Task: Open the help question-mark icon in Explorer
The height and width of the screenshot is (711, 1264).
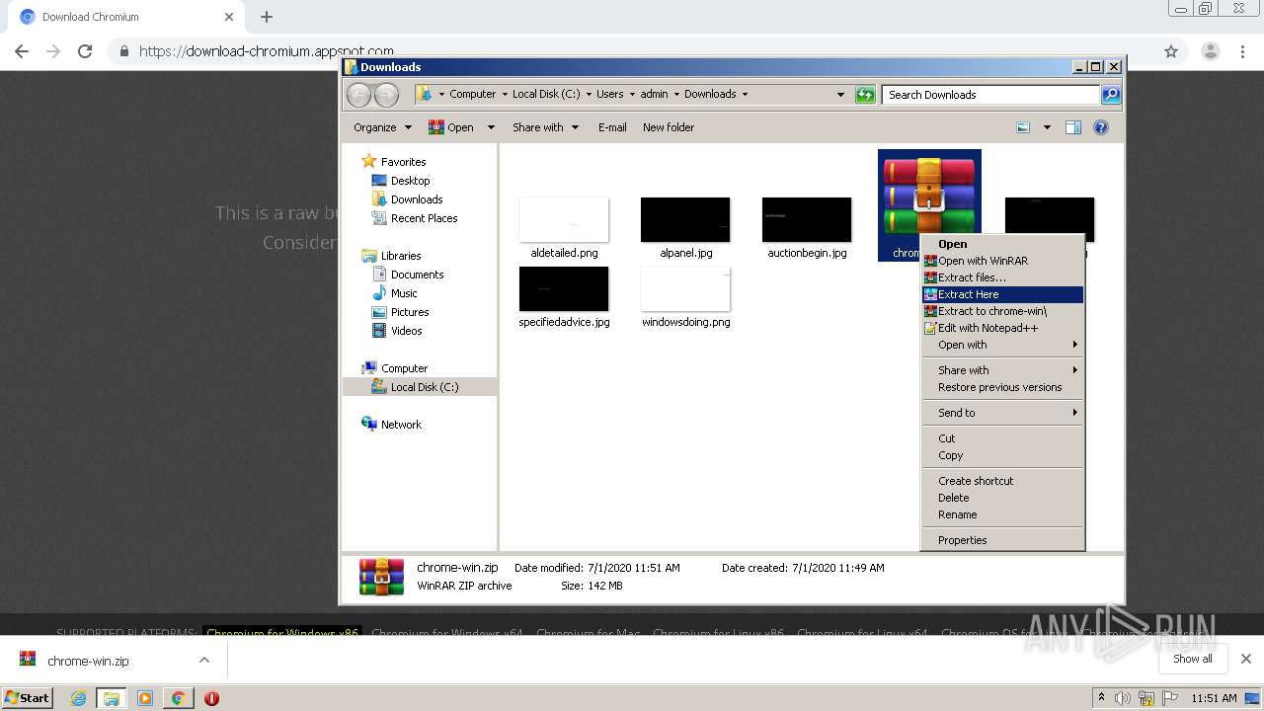Action: [1101, 127]
